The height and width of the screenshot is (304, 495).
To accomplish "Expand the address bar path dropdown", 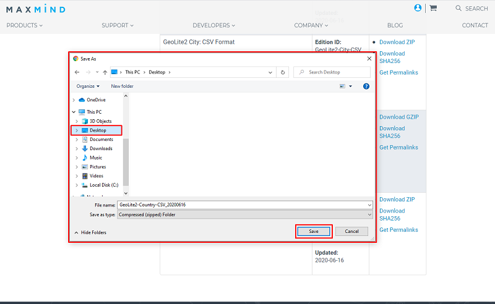I will pos(270,72).
